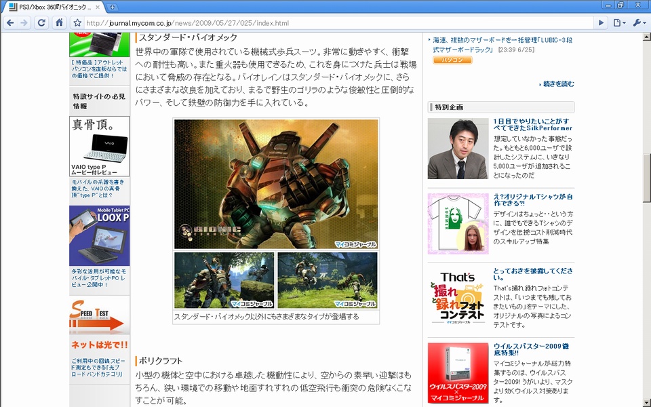Open the モバイルの系譜 VAIO text link
The image size is (651, 407).
[98, 189]
